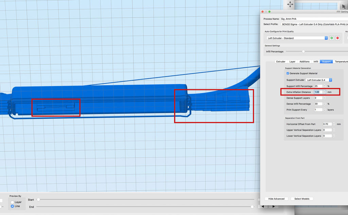Open Auto-Configure print quality dropdown
The image size is (348, 215).
(x=297, y=38)
